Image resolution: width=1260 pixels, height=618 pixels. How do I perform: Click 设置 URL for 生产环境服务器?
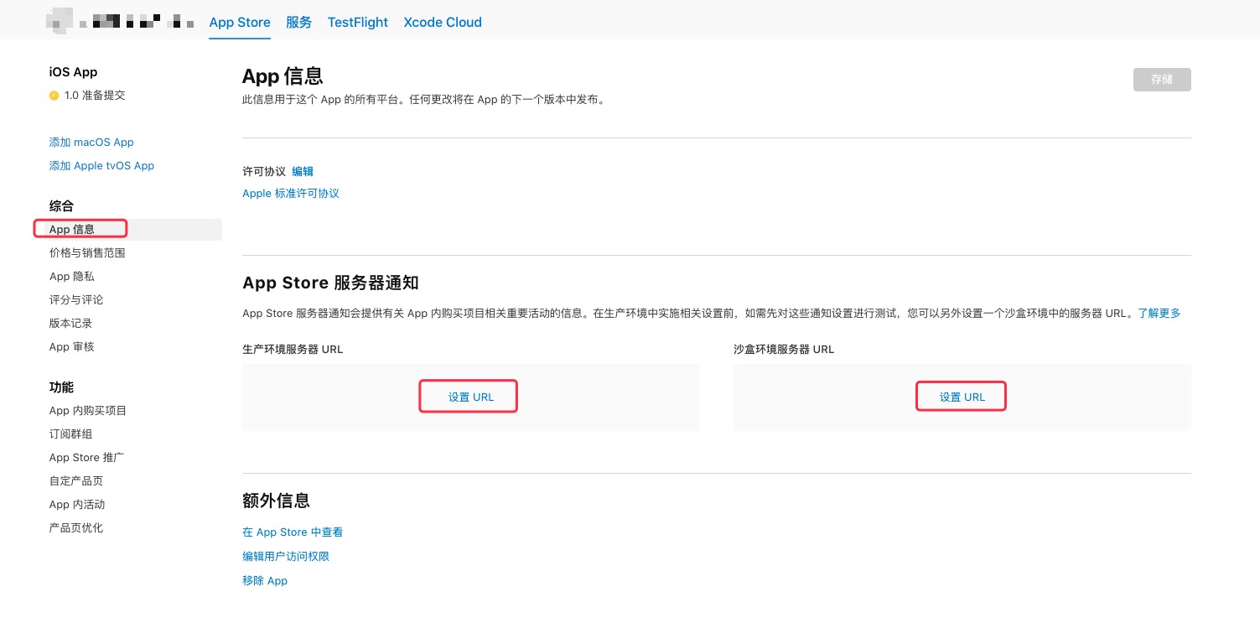coord(471,397)
